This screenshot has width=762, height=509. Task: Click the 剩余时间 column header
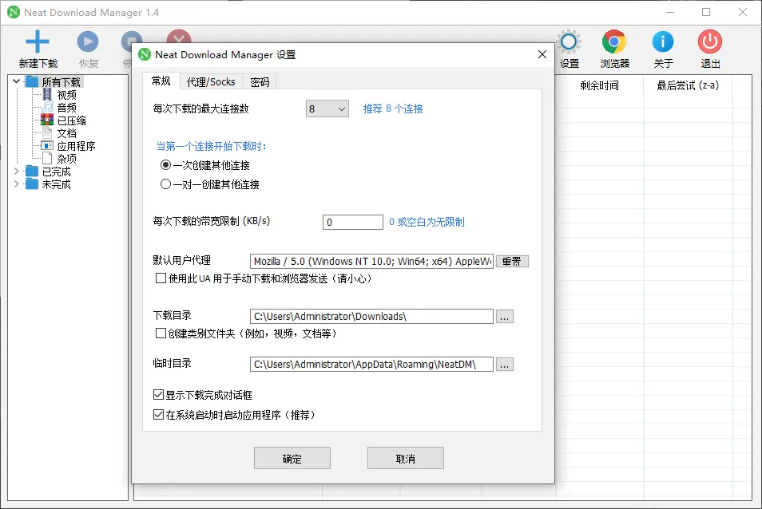pos(599,85)
